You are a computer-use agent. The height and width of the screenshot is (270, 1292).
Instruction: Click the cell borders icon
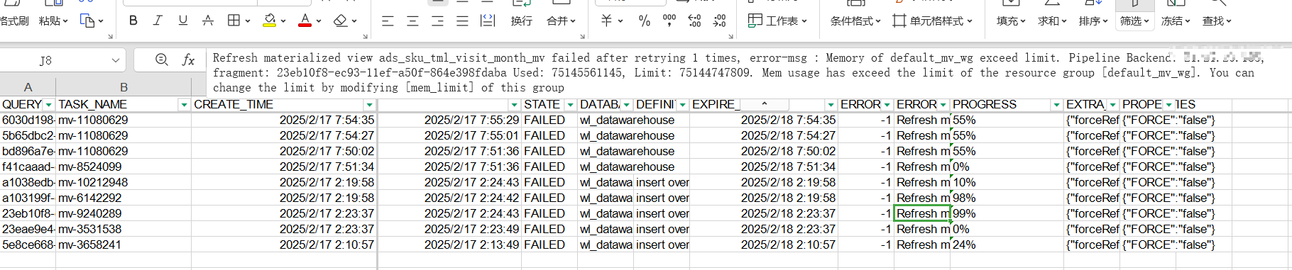coord(234,21)
